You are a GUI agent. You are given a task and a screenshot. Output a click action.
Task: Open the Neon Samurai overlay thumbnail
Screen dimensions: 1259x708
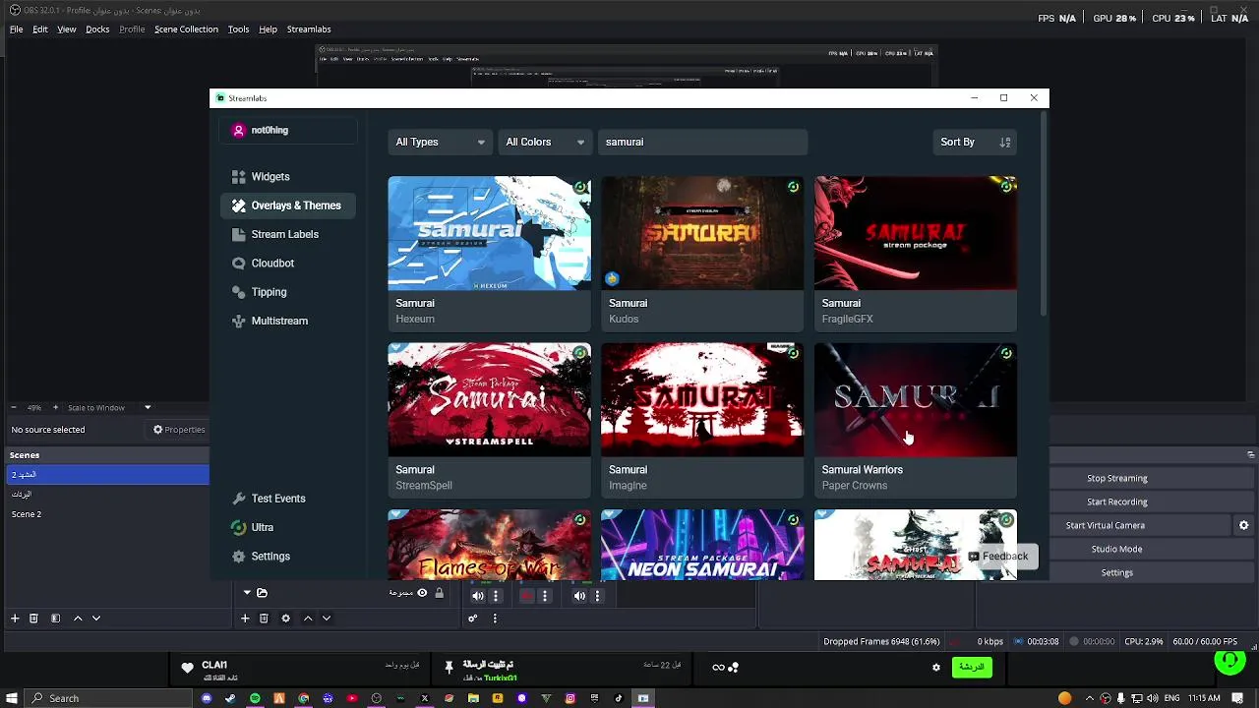702,545
